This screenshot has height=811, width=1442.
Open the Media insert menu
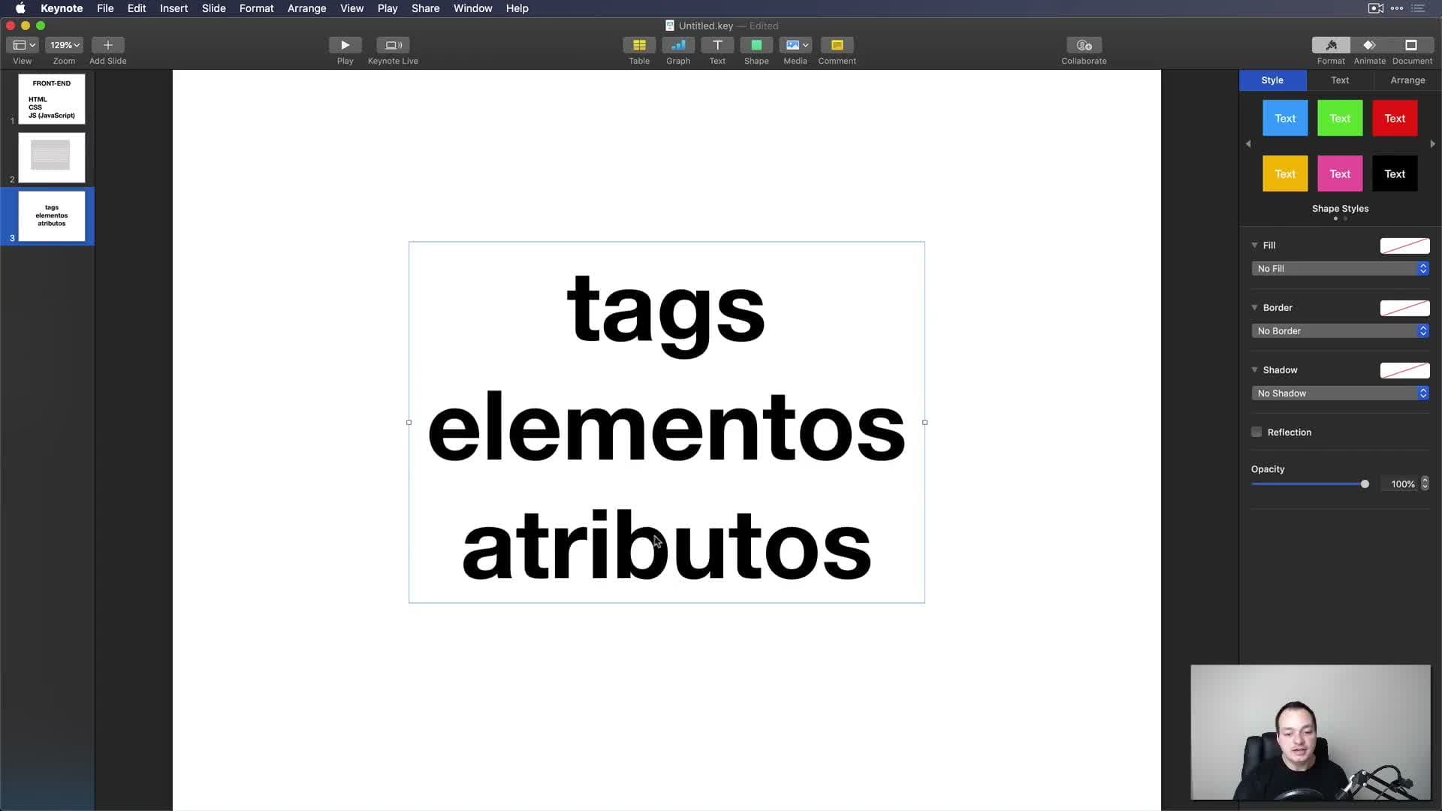pyautogui.click(x=795, y=45)
